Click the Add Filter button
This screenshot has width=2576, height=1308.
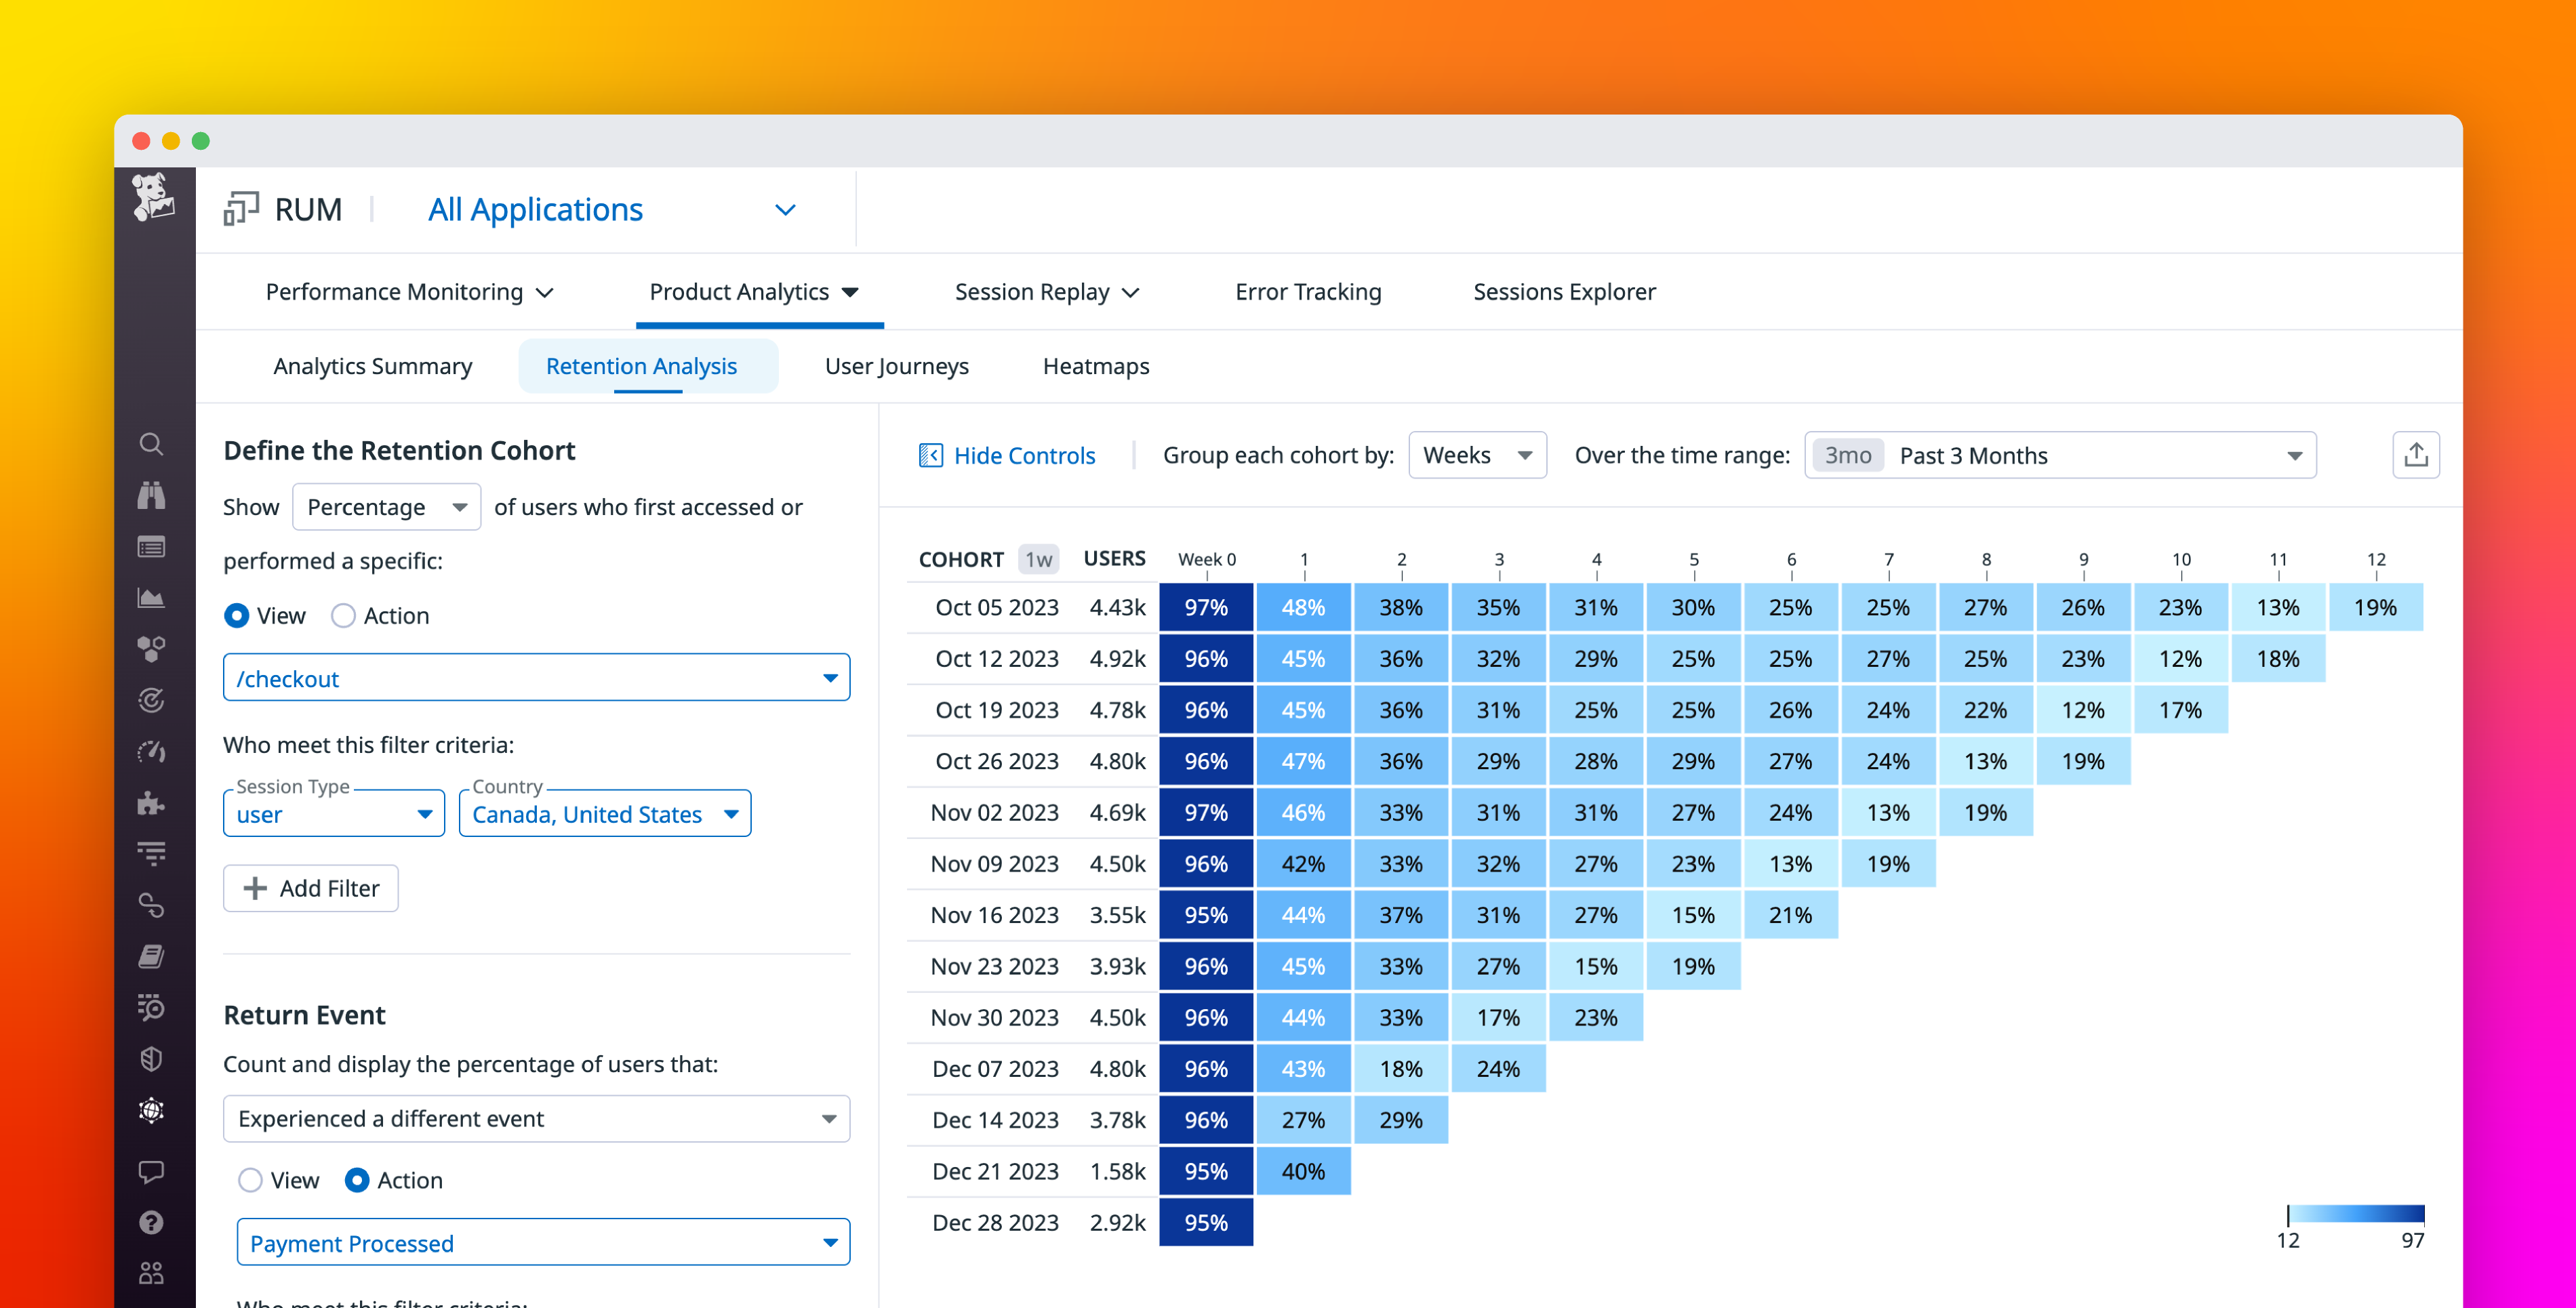pyautogui.click(x=310, y=888)
